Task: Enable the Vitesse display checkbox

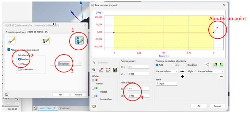Action: point(93,88)
